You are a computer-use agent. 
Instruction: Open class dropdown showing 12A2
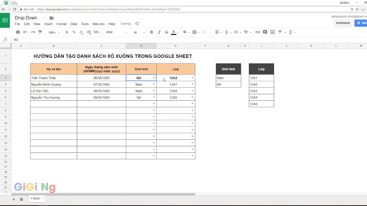[x=192, y=78]
